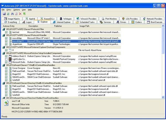This screenshot has height=120, width=166.
Task: Click the Find binoculars toolbar icon
Action: pyautogui.click(x=12, y=14)
